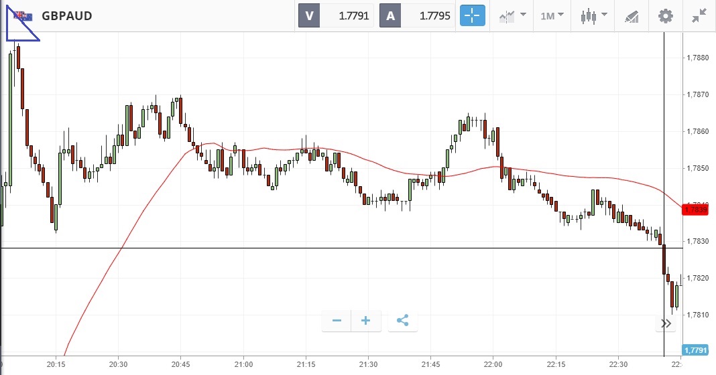The height and width of the screenshot is (375, 716).
Task: Click the red moving average price label
Action: [x=694, y=210]
